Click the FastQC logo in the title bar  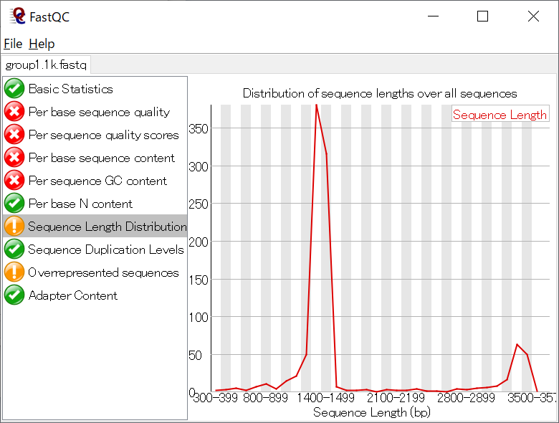(17, 16)
